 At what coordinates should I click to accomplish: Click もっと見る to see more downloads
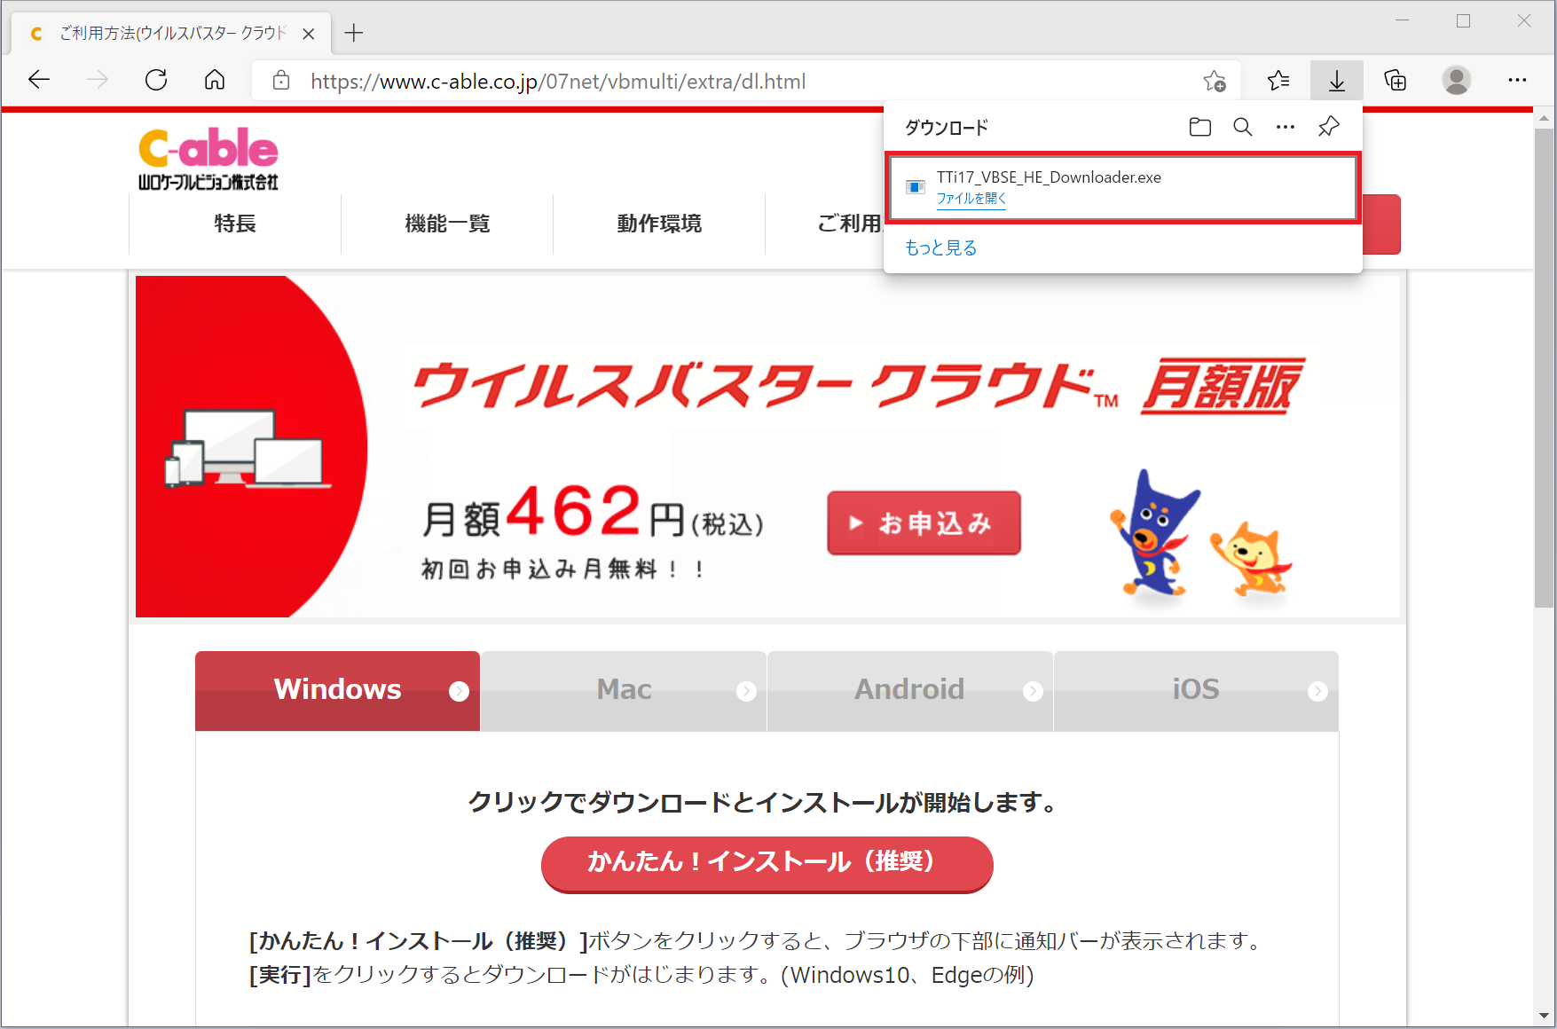click(x=940, y=247)
